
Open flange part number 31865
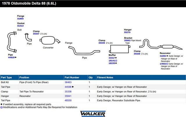coord(20,19)
